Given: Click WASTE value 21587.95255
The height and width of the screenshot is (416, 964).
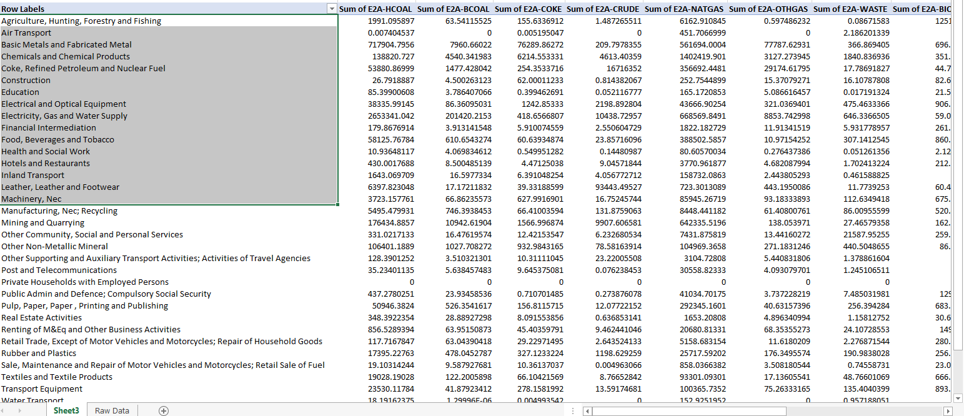Looking at the screenshot, I should [866, 235].
